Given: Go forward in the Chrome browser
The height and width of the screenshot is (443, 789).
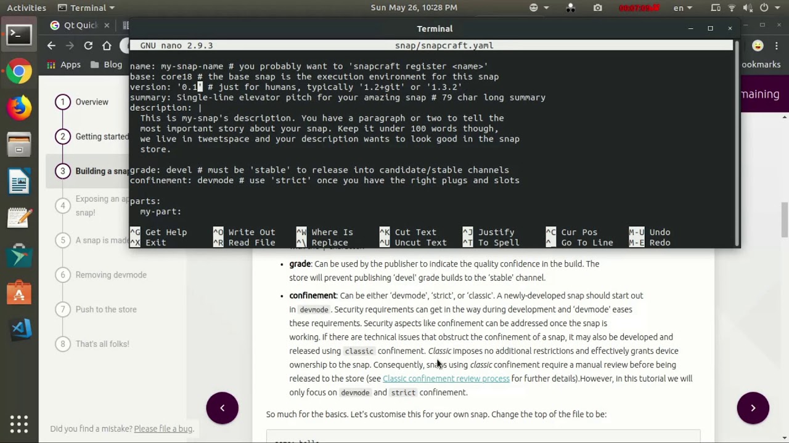Looking at the screenshot, I should click(x=70, y=46).
